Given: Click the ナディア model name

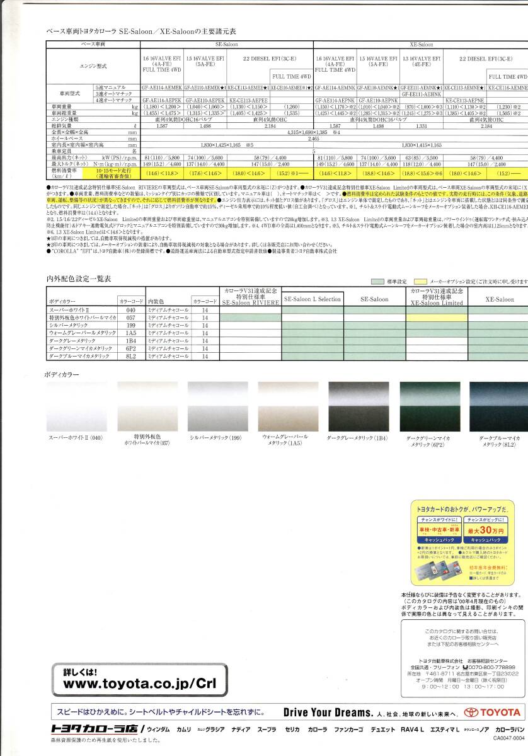Looking at the screenshot, I should point(241,729).
